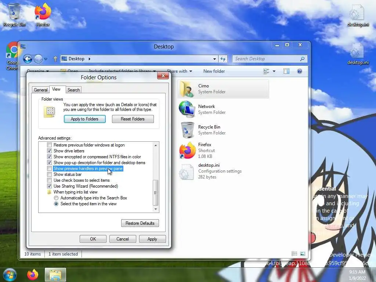The width and height of the screenshot is (376, 282).
Task: Select desktop.ini in the file list
Action: pos(187,171)
